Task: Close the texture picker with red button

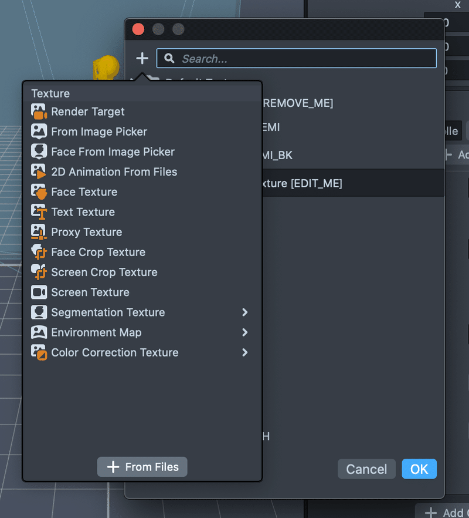Action: point(138,29)
